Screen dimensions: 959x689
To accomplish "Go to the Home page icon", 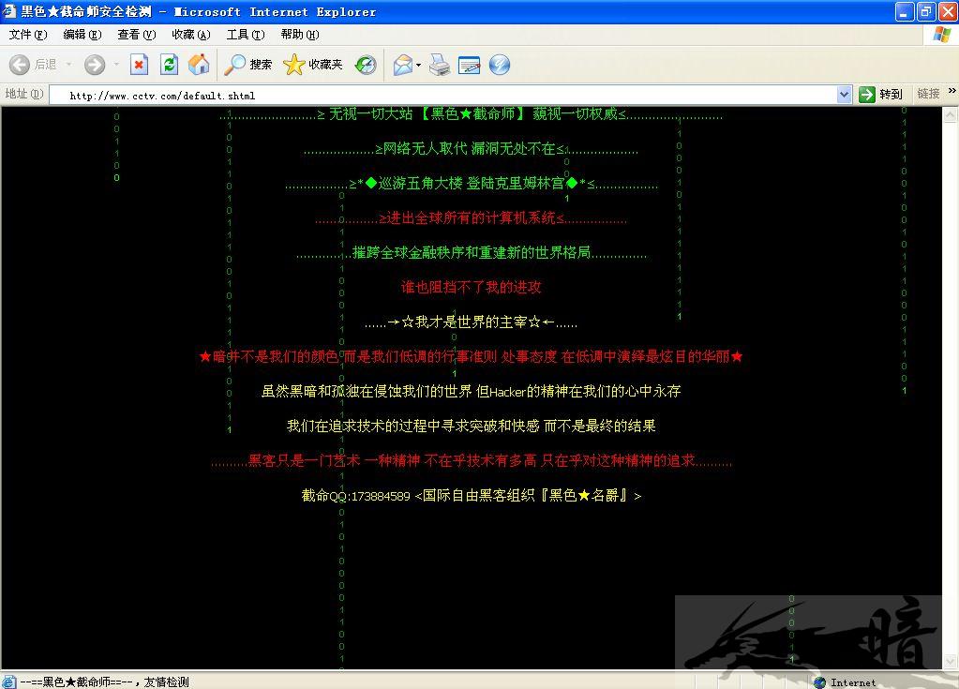I will 198,64.
